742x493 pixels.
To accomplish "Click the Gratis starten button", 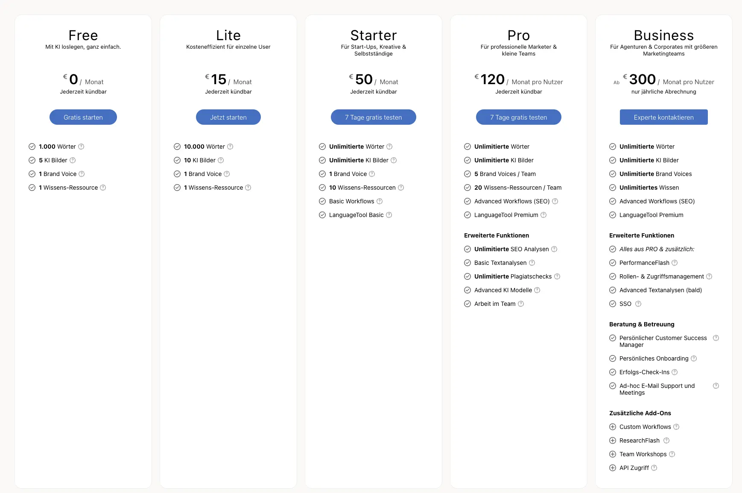I will coord(83,117).
